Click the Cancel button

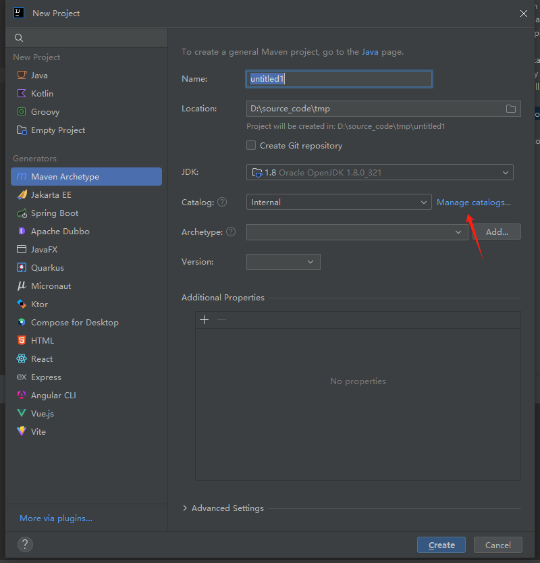(498, 545)
